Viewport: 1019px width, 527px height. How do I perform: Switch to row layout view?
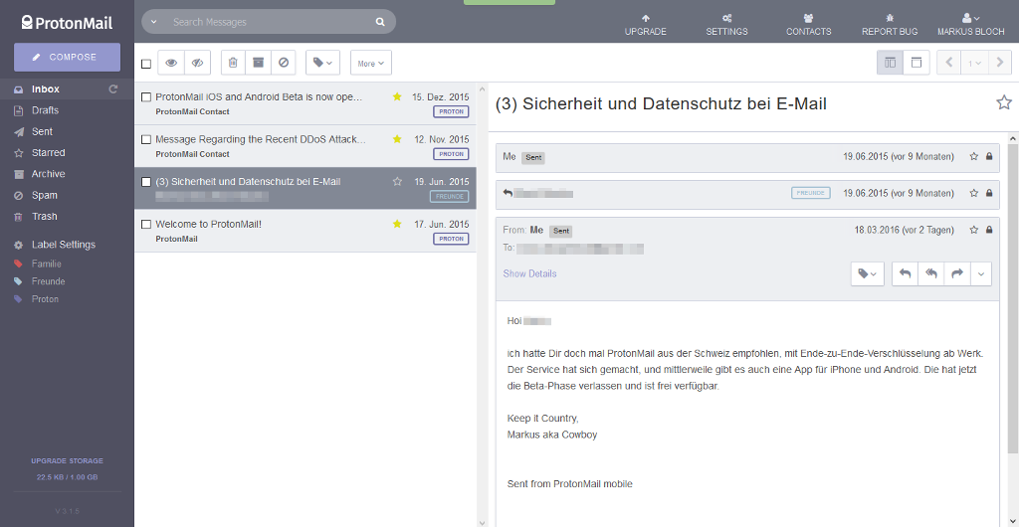917,63
